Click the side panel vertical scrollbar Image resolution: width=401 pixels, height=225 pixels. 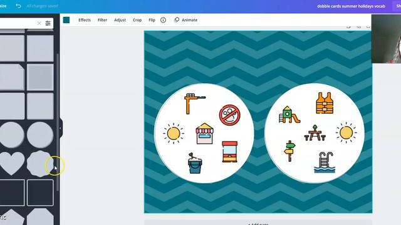click(58, 122)
